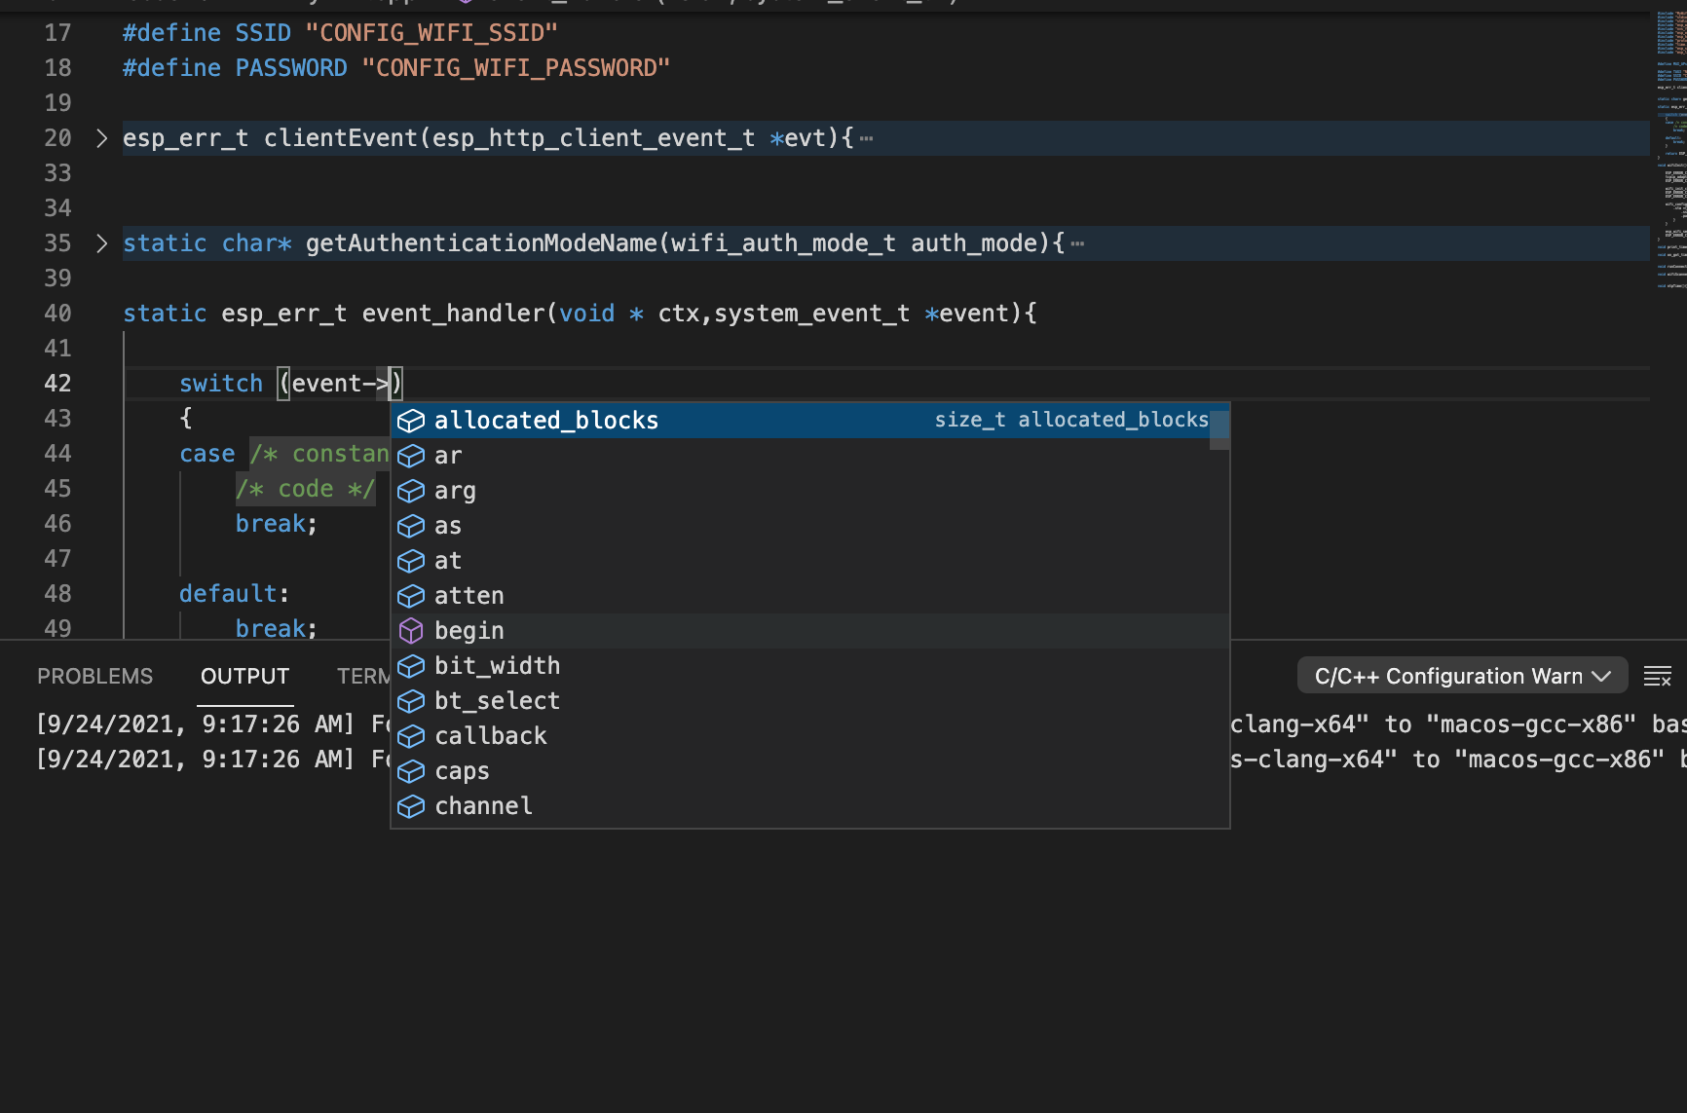
Task: Click the purple method icon next to 'begin'
Action: [x=411, y=631]
